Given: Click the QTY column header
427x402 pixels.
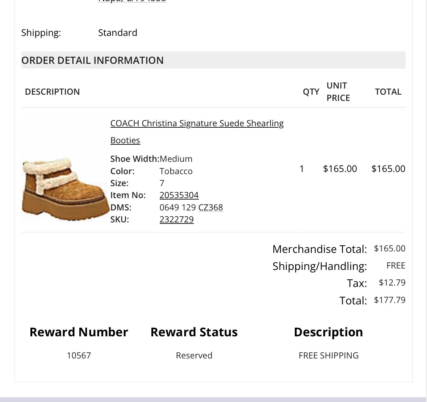Looking at the screenshot, I should 311,92.
